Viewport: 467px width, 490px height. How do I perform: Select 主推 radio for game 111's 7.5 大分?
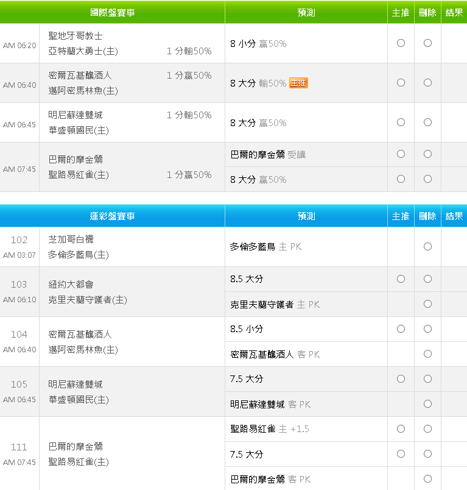(401, 454)
